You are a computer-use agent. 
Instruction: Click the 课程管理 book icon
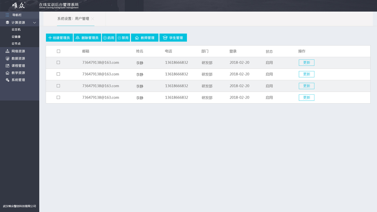pyautogui.click(x=7, y=66)
